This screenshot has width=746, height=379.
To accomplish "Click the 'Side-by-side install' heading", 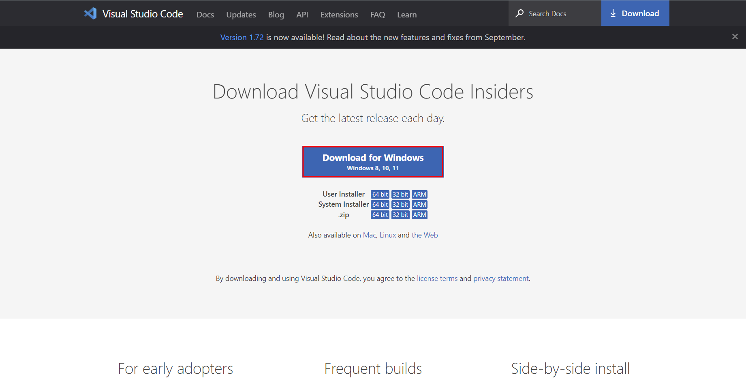I will 571,369.
